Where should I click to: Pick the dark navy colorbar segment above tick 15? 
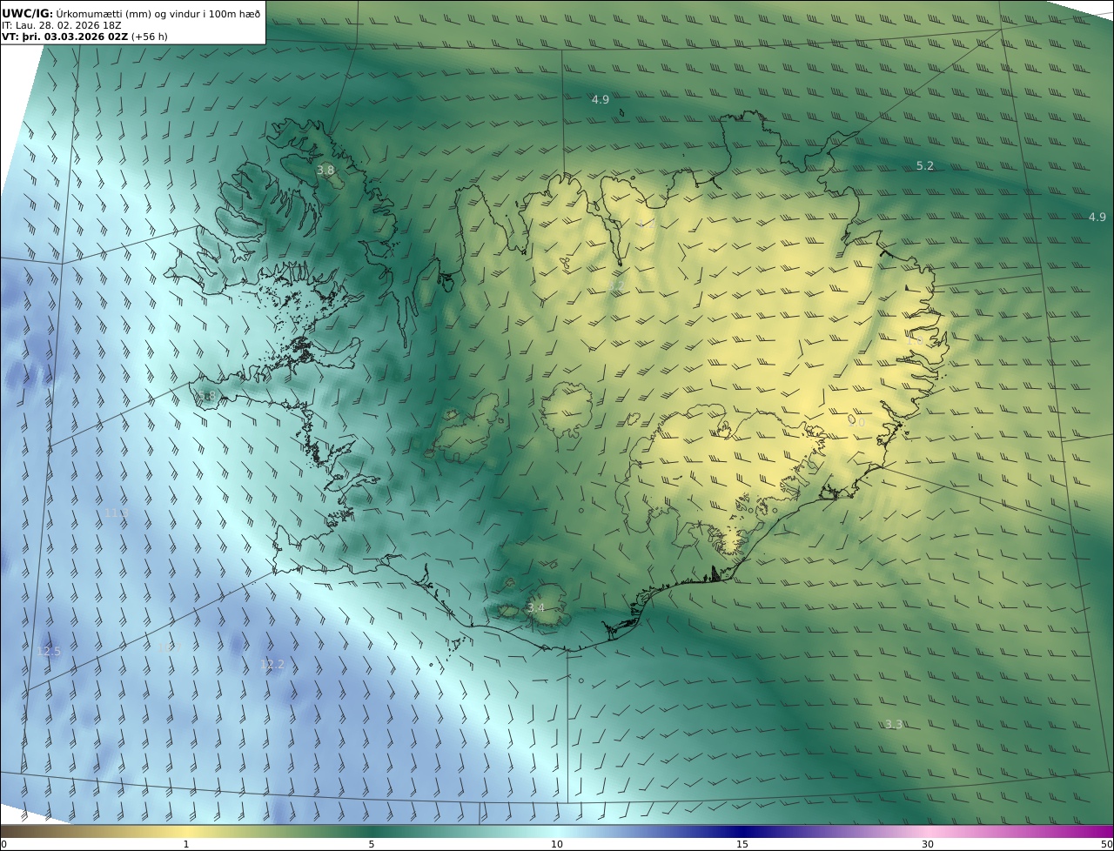(x=742, y=831)
